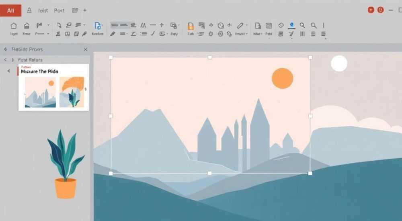Click the potted plant illustration in the left panel
Screen dimensions: 402x221
click(66, 164)
